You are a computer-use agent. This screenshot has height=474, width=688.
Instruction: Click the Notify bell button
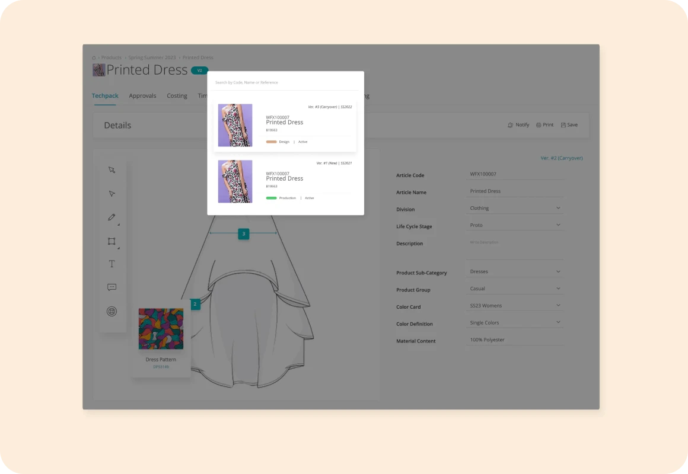(518, 125)
